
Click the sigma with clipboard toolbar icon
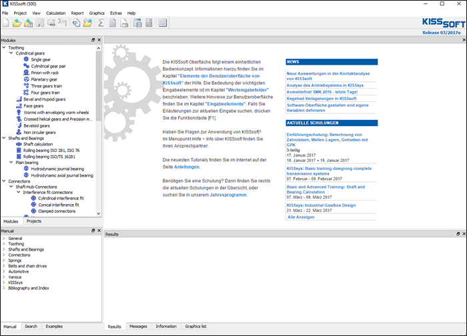[x=63, y=22]
